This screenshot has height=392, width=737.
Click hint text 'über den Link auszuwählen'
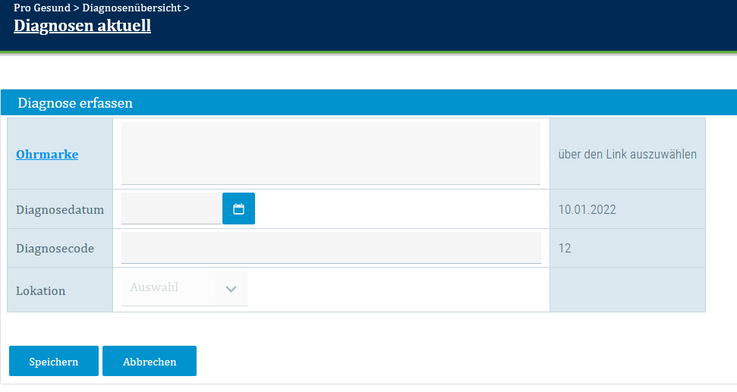pos(627,154)
